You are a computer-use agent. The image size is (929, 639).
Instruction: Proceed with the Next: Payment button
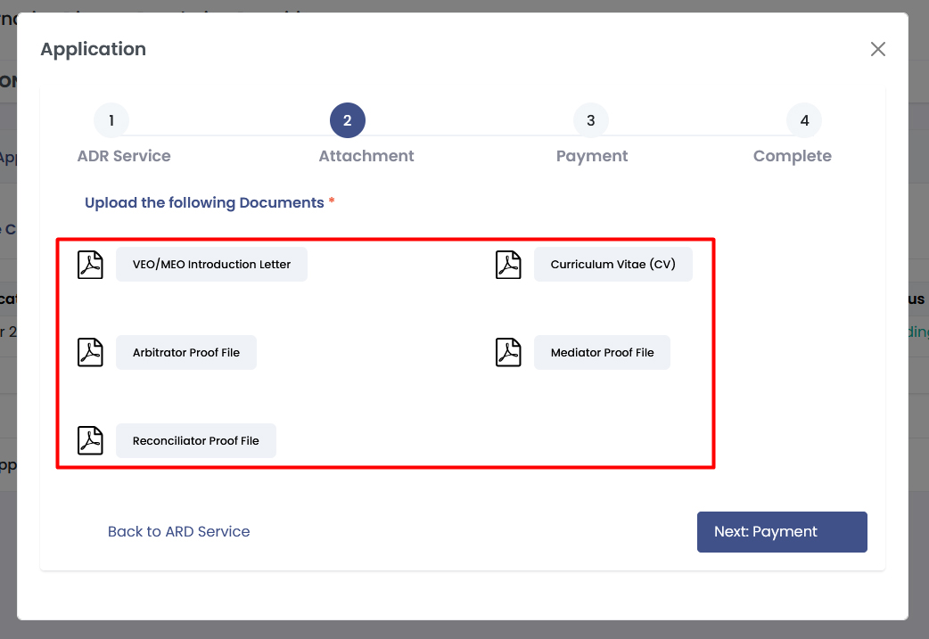click(782, 532)
